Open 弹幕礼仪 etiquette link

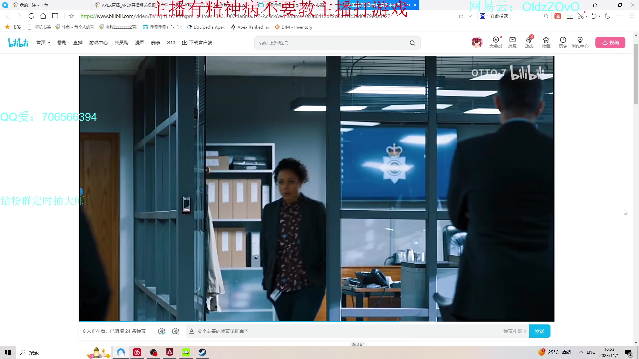[x=515, y=331]
